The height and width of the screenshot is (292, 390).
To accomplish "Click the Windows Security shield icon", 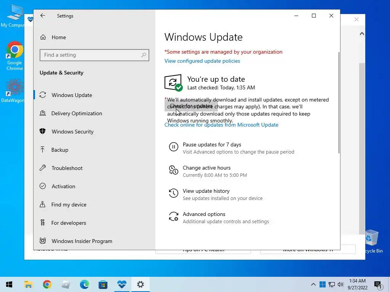I will [43, 131].
